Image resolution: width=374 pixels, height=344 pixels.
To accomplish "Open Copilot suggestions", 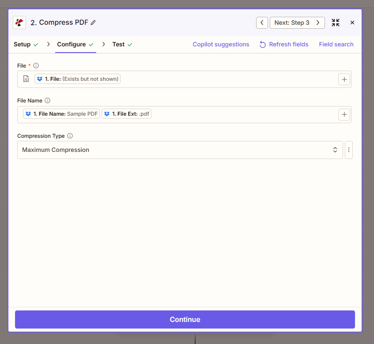I will pos(221,44).
